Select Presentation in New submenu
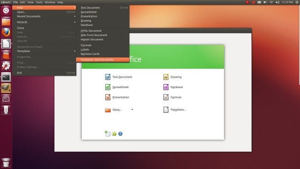Image resolution: width=300 pixels, height=169 pixels. click(x=102, y=16)
